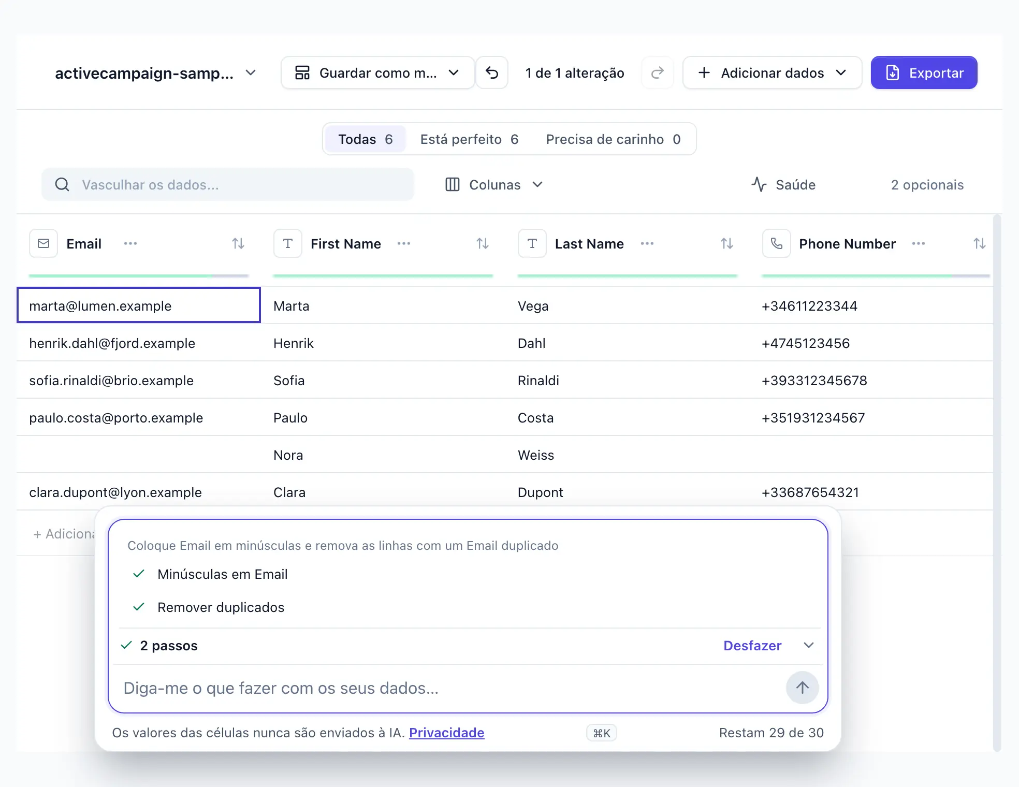This screenshot has height=787, width=1019.
Task: Click the First Name text type icon
Action: click(288, 243)
